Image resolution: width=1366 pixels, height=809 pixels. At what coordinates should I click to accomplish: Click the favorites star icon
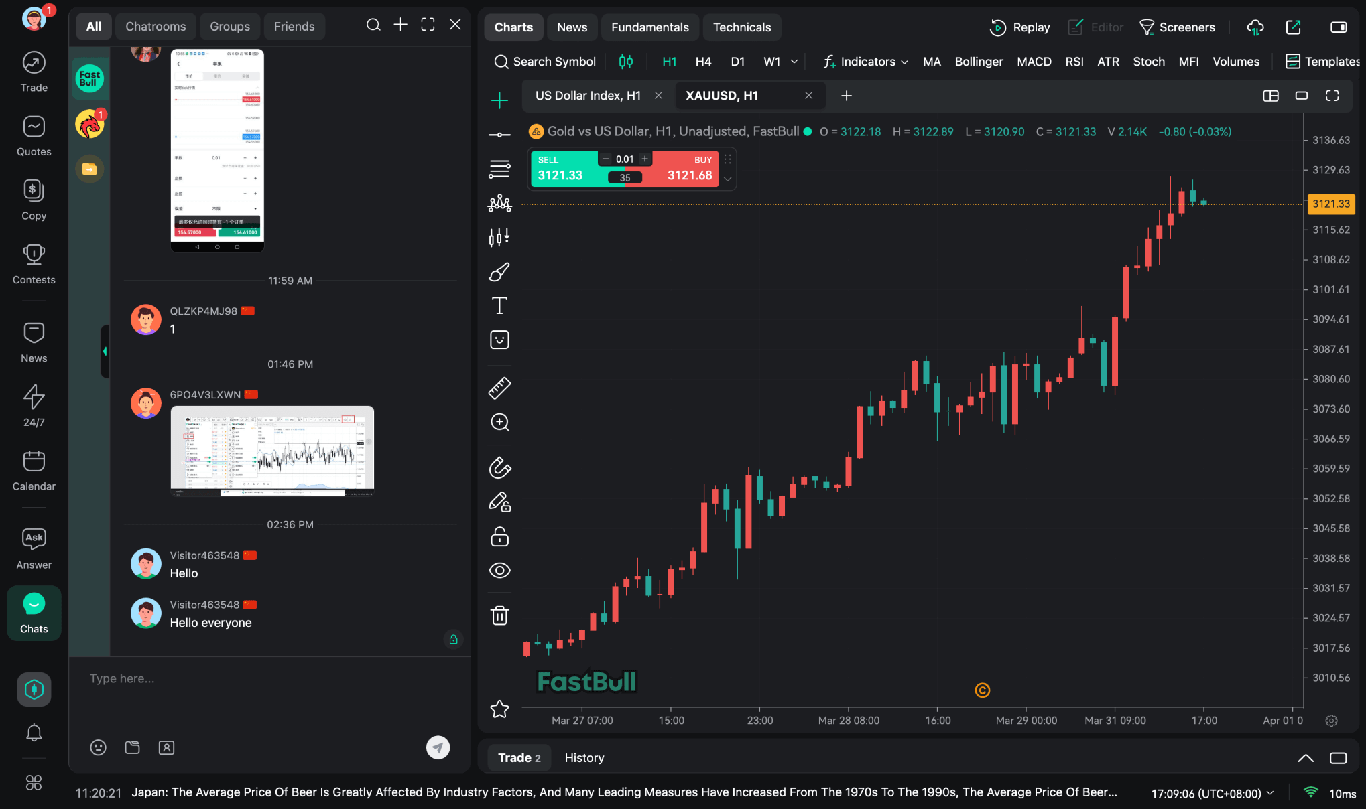499,709
